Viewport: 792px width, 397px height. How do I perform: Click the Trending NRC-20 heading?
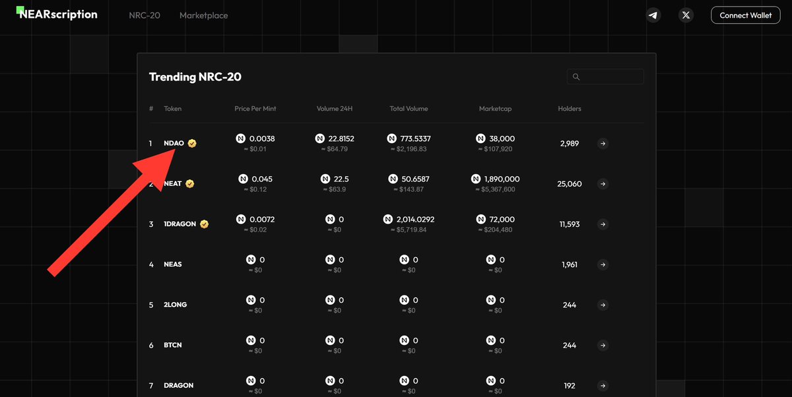tap(195, 77)
